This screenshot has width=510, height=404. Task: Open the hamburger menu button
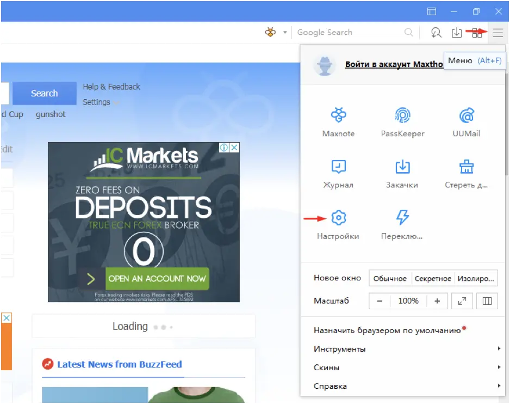(x=497, y=33)
